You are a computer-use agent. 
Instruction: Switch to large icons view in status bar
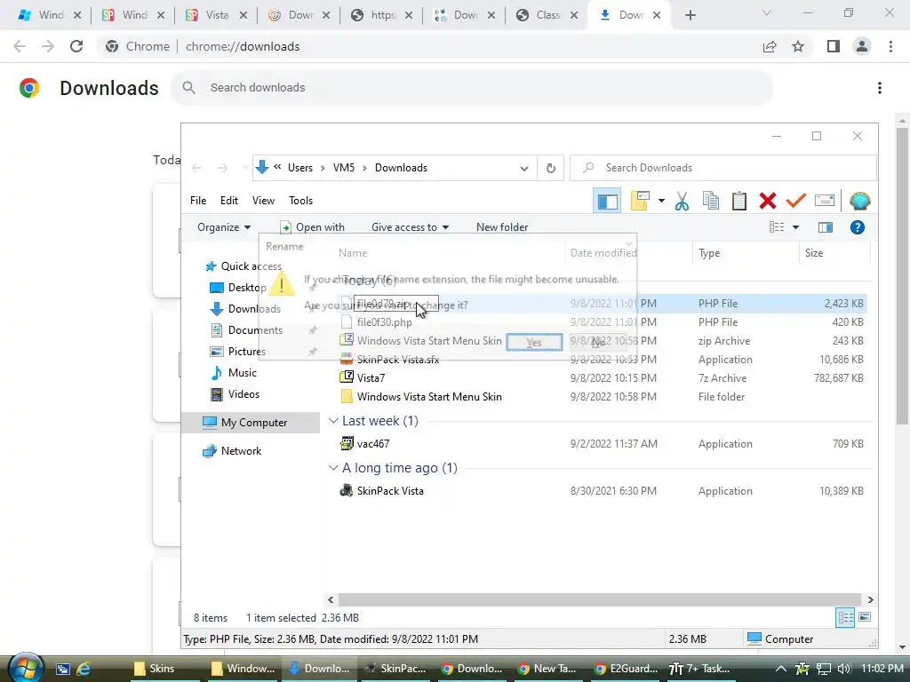pos(865,617)
